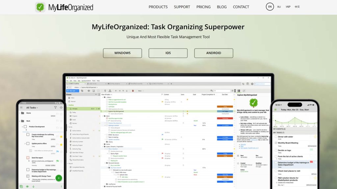Open the PRODUCTS menu
This screenshot has height=189, width=337.
(x=158, y=7)
